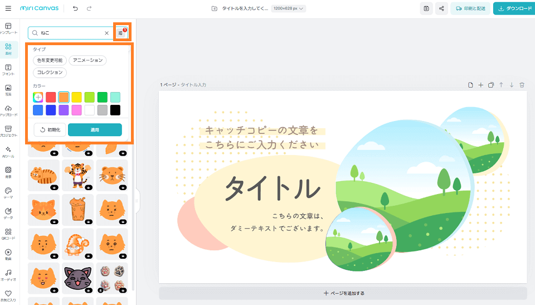Toggle the 色を変更可能 type filter
Screen dimensions: 535x305
(x=50, y=60)
